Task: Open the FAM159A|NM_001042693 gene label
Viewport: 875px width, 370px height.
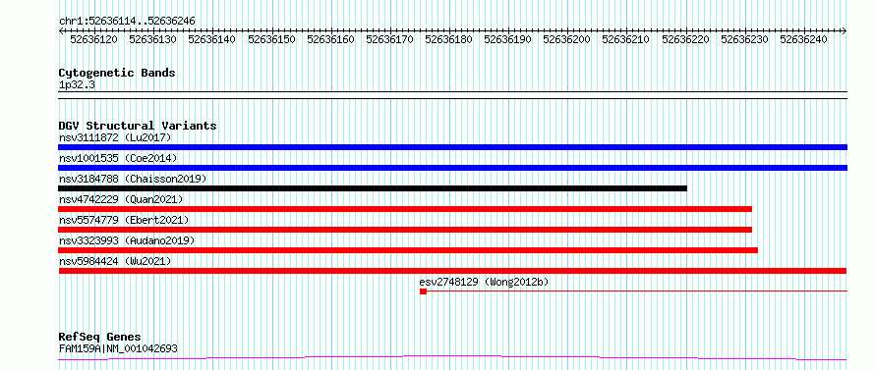Action: pyautogui.click(x=118, y=348)
